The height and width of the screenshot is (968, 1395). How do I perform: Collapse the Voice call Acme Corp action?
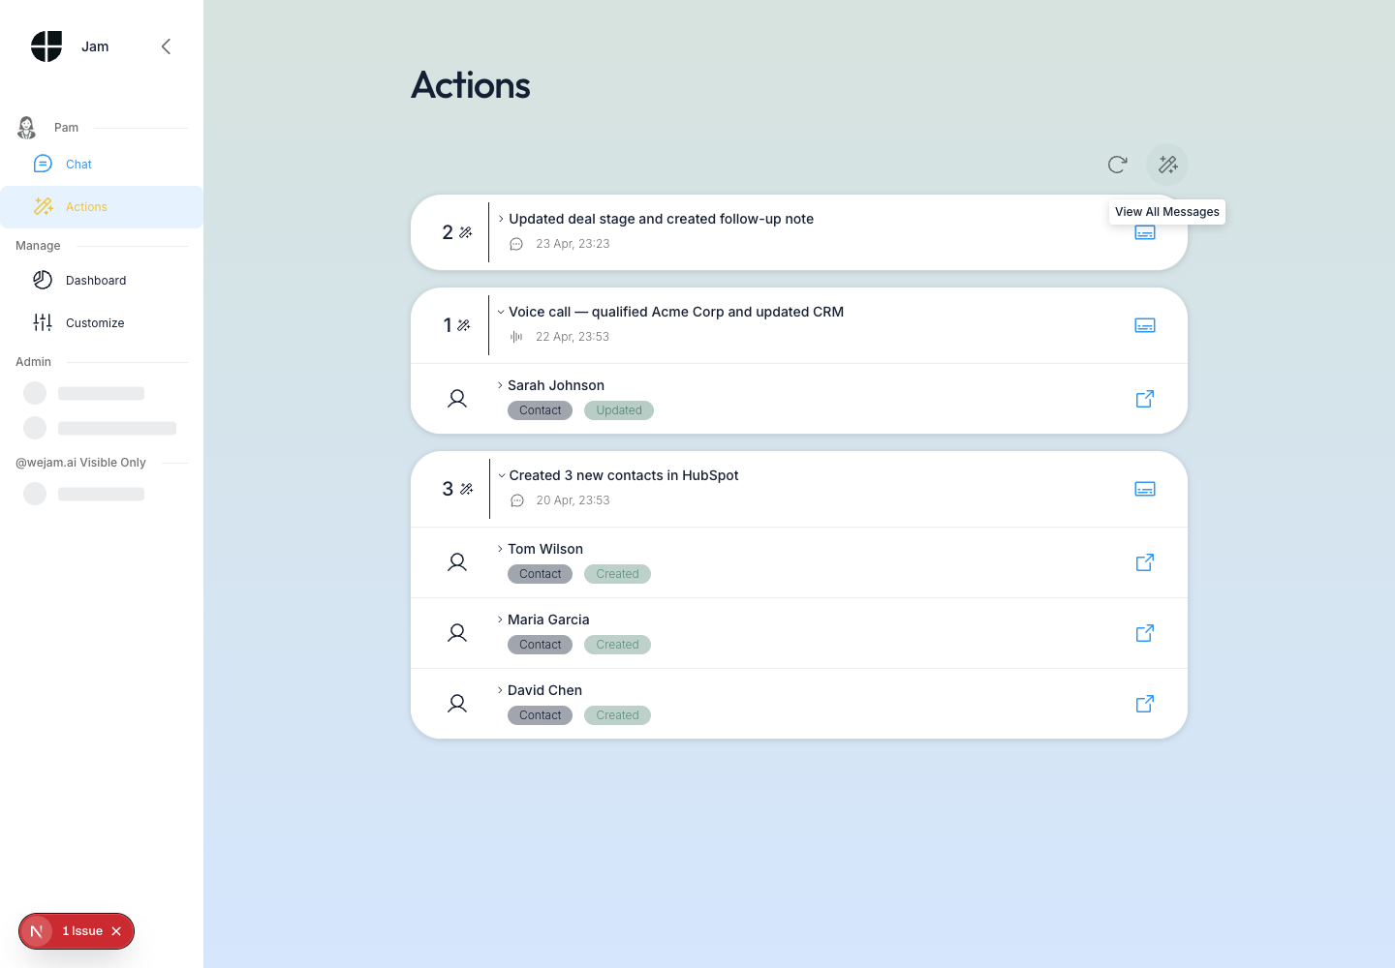point(501,312)
